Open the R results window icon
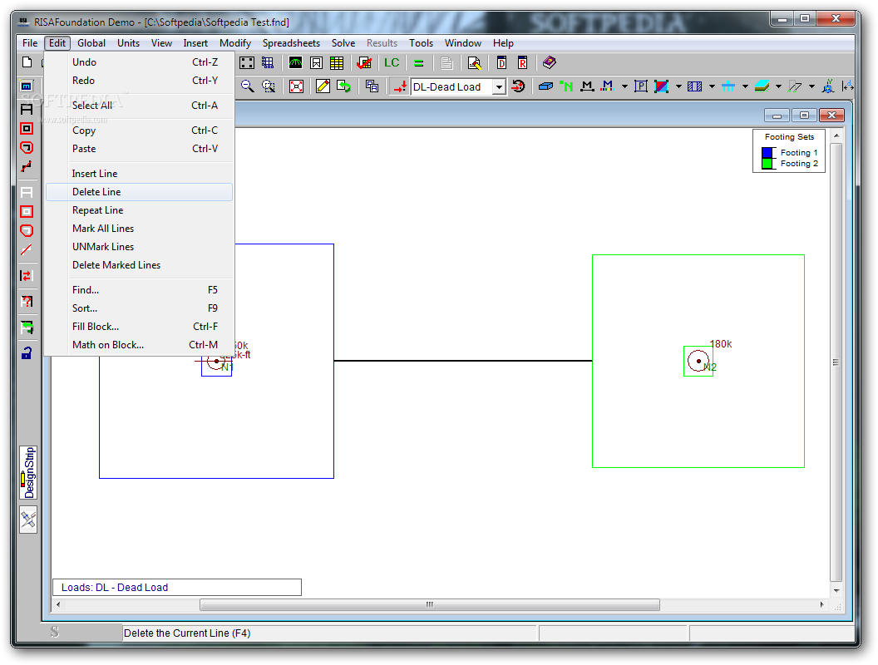This screenshot has height=665, width=878. 522,62
